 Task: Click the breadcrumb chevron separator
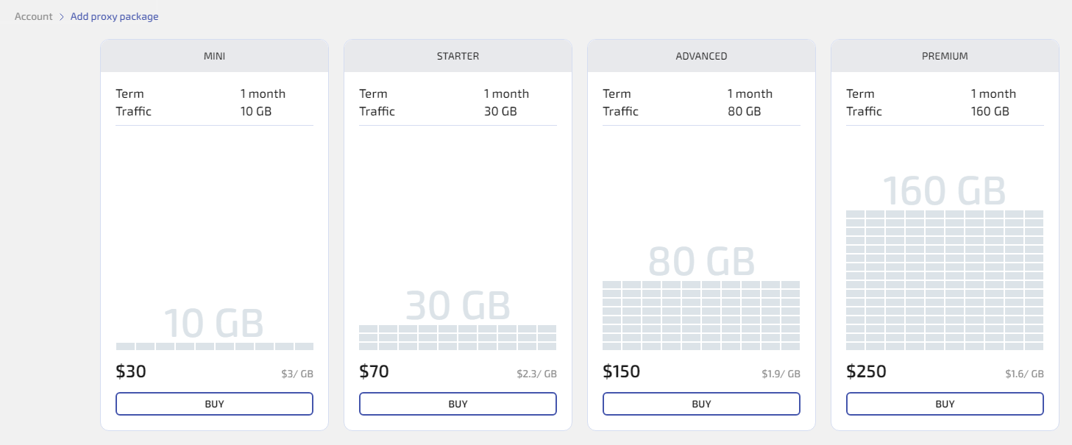[62, 16]
